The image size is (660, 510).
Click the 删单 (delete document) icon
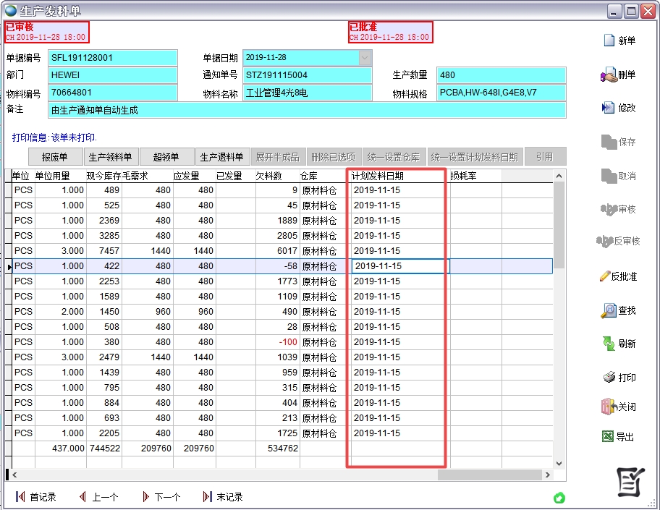608,75
